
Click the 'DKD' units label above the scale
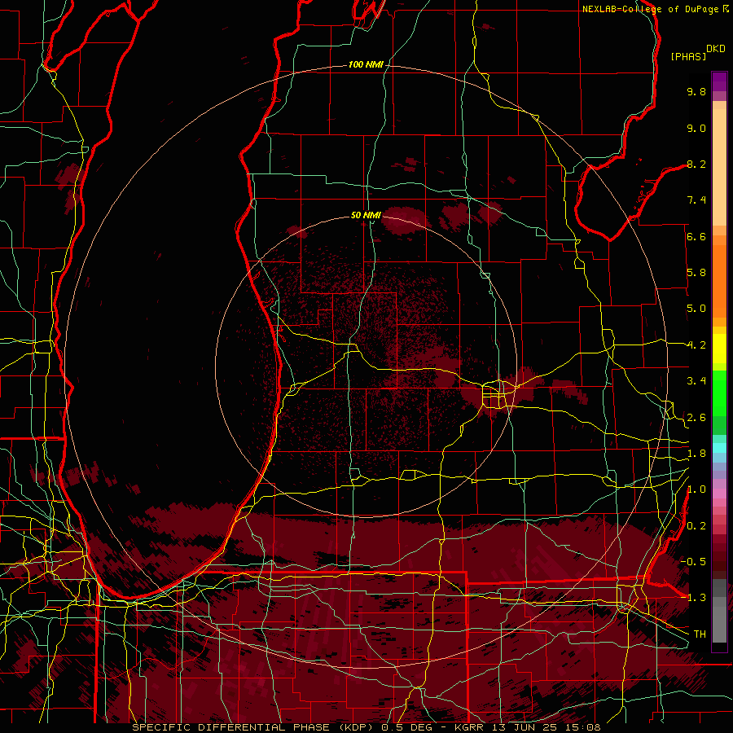click(x=716, y=49)
